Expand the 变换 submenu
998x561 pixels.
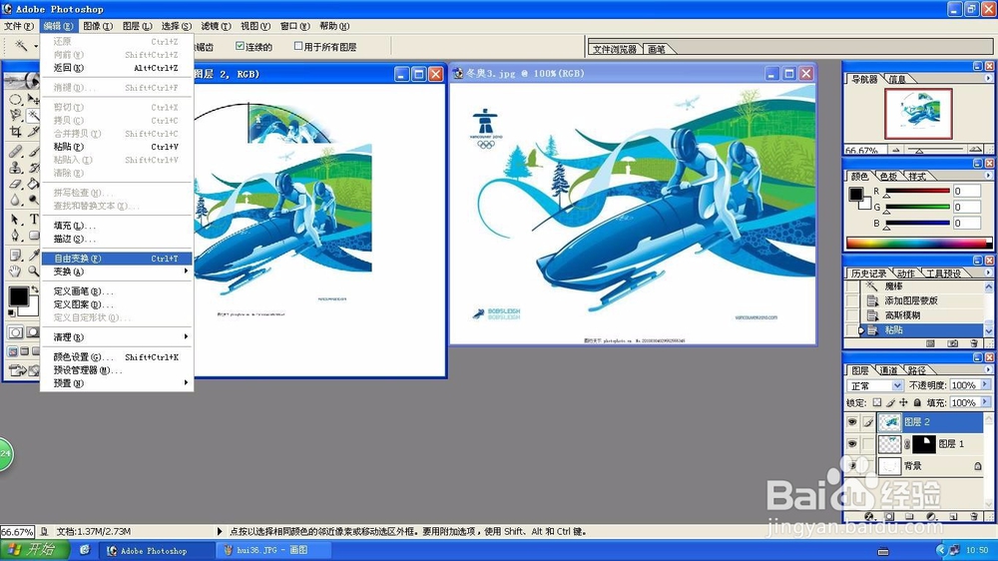click(x=117, y=272)
